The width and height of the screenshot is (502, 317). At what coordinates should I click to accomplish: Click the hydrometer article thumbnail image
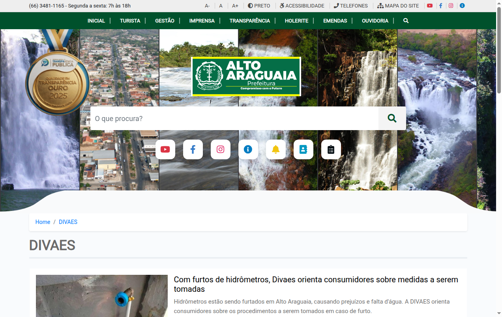point(102,296)
